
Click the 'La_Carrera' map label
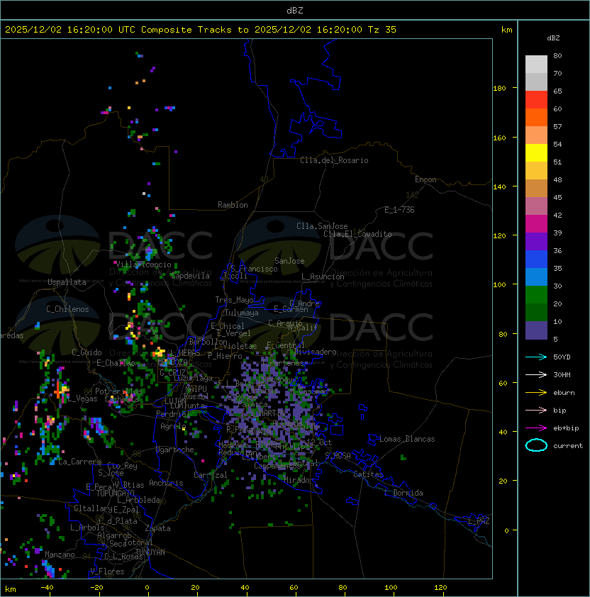coord(79,462)
